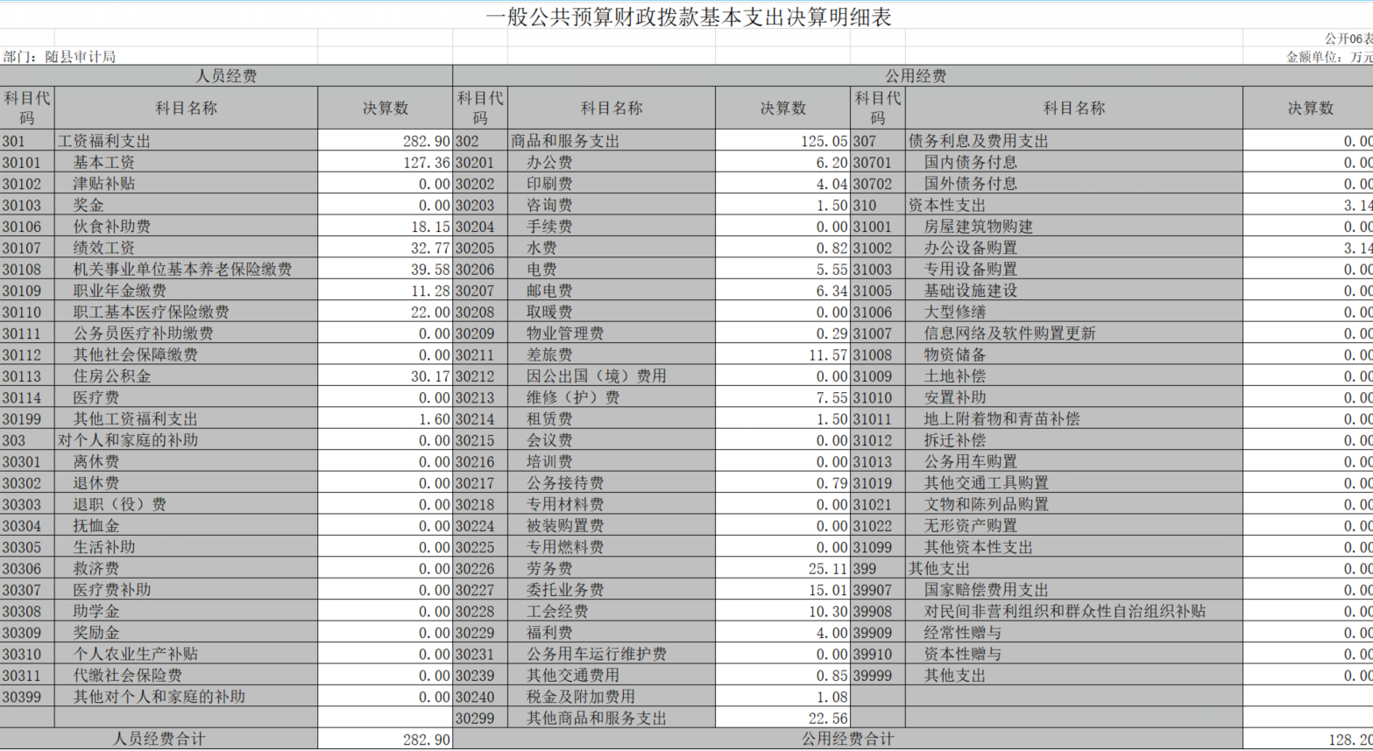Click the 水费 cell
This screenshot has width=1373, height=751.
click(x=612, y=249)
